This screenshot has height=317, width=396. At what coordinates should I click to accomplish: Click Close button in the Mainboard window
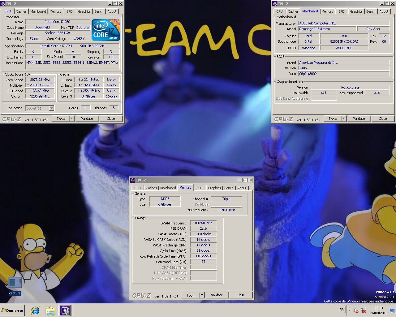point(383,119)
